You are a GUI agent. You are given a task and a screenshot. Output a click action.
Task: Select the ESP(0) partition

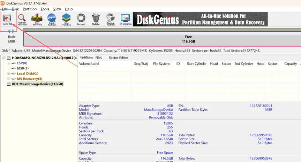click(x=22, y=63)
